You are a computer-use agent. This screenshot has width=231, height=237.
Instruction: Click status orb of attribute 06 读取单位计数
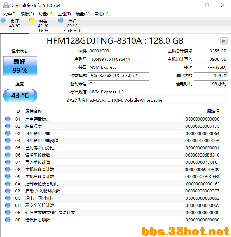pos(8,155)
